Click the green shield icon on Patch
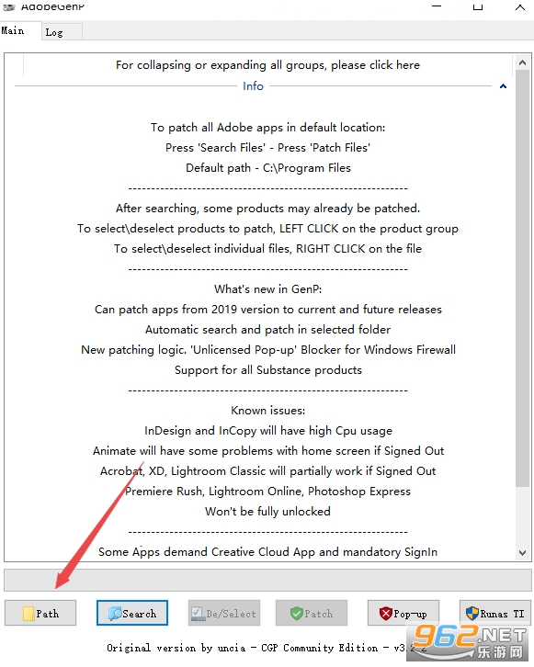 pyautogui.click(x=296, y=614)
